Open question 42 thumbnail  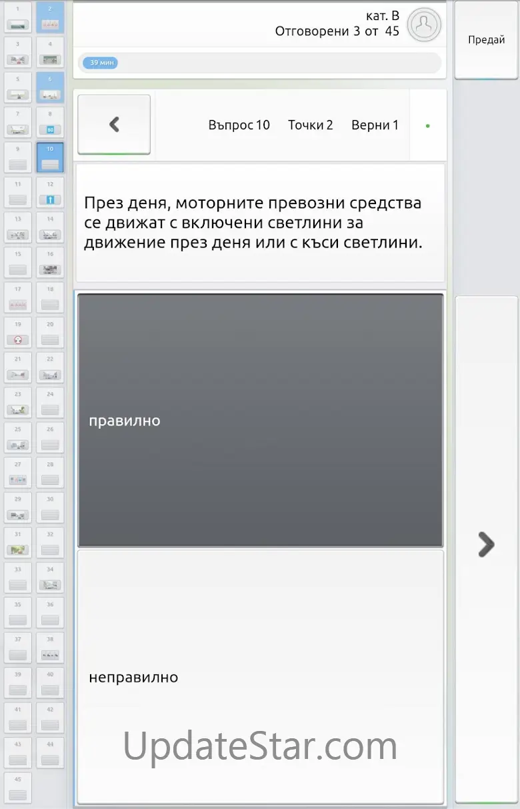[x=50, y=718]
